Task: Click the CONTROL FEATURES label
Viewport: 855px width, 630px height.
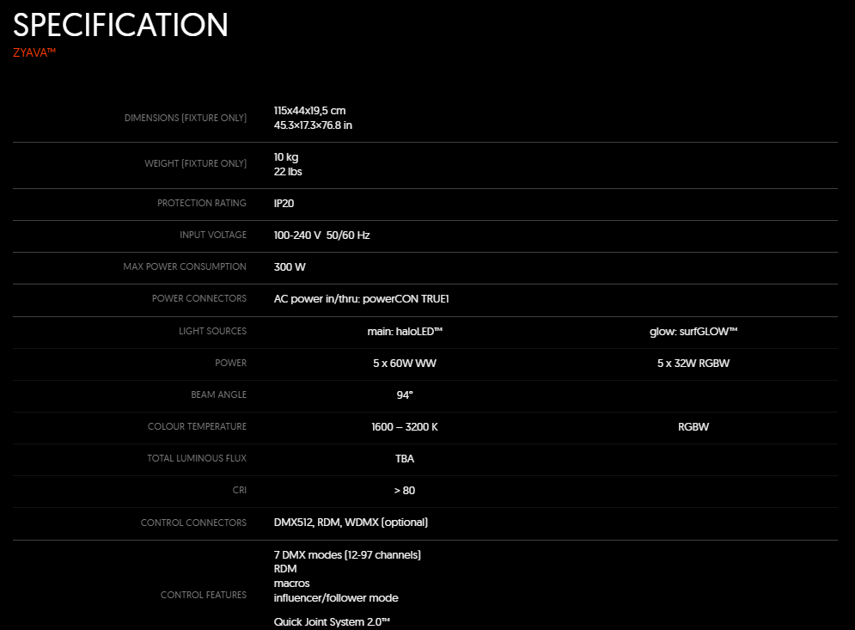Action: pos(204,595)
